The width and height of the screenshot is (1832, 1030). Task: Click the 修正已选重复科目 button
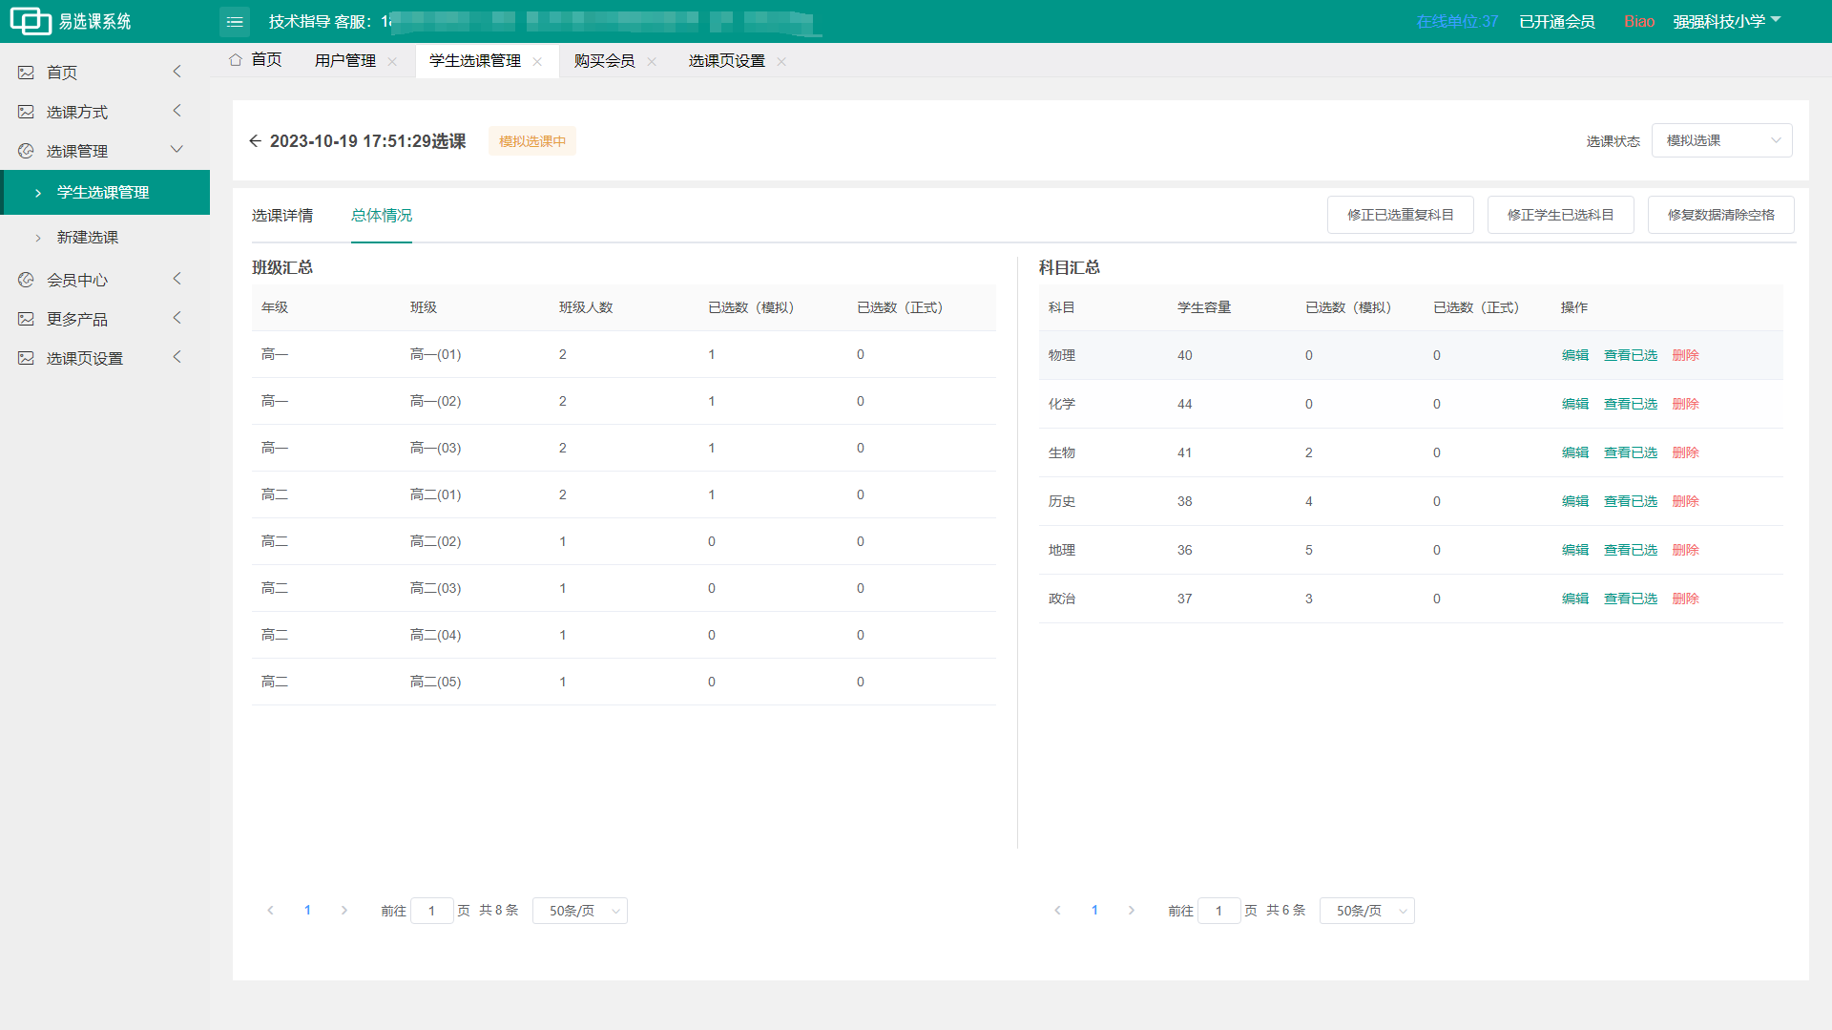pos(1400,215)
